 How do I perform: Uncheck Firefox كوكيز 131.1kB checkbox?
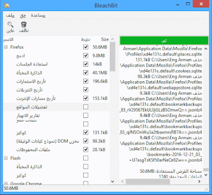pyautogui.click(x=86, y=133)
